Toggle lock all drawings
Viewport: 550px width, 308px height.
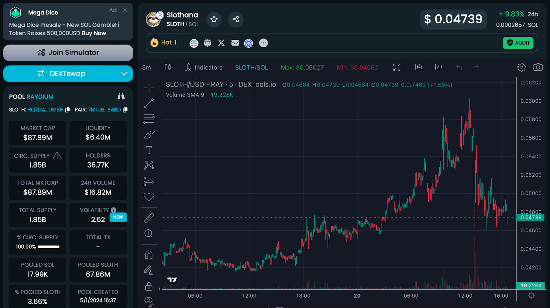pyautogui.click(x=149, y=286)
